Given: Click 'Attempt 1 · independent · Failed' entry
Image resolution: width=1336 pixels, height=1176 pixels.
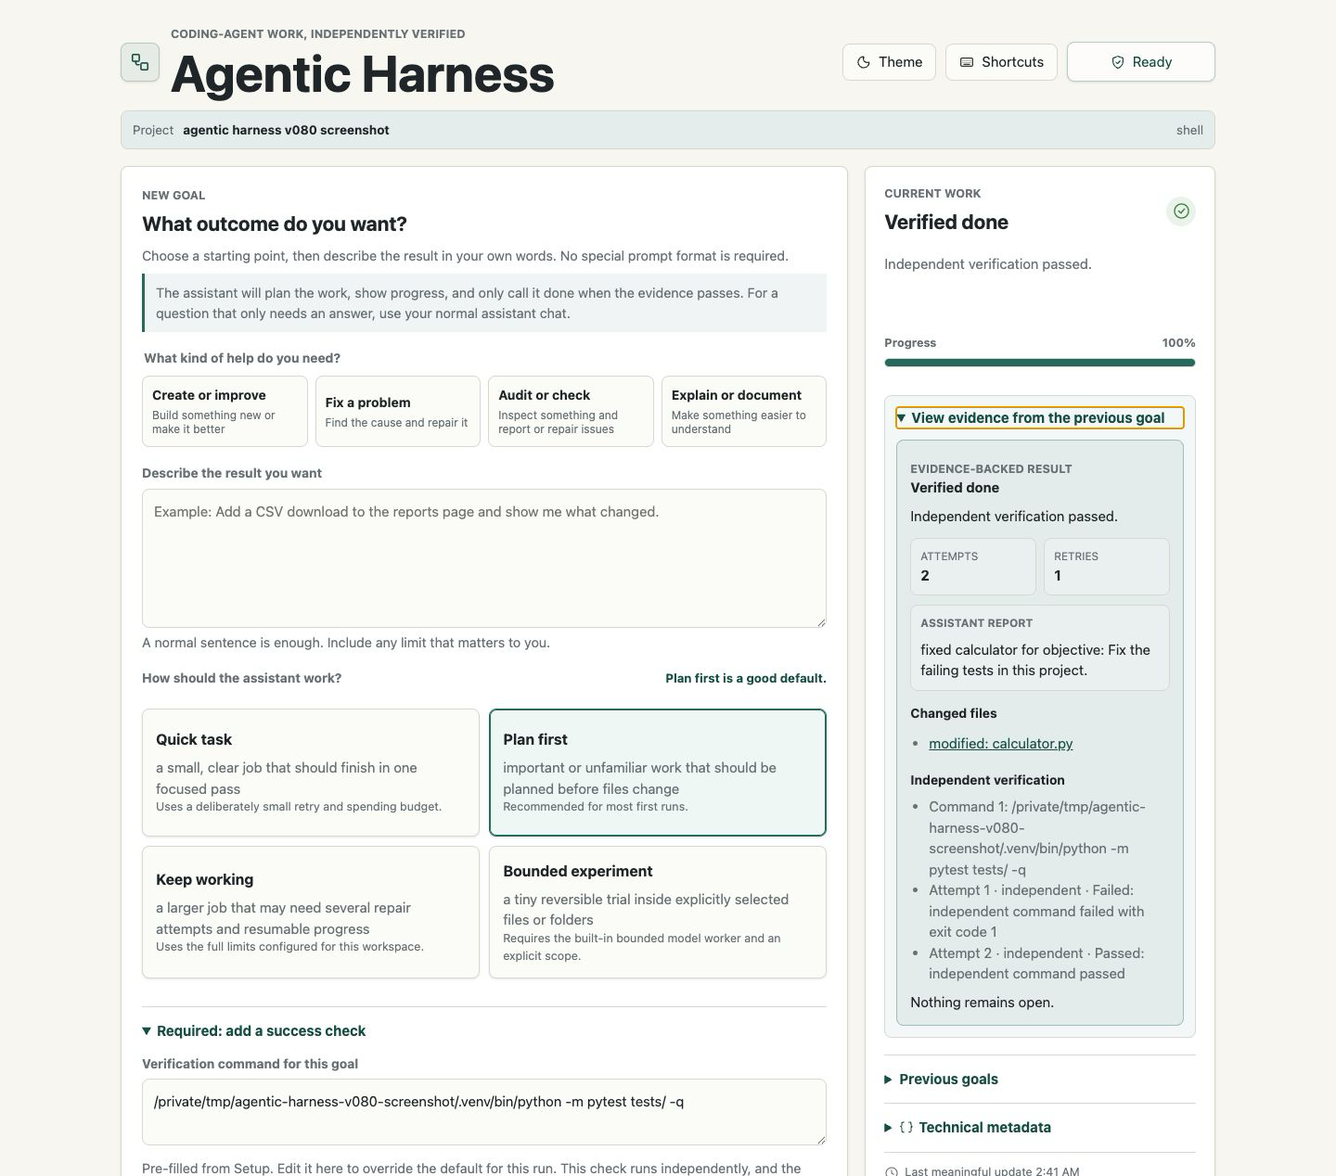Looking at the screenshot, I should click(1037, 911).
